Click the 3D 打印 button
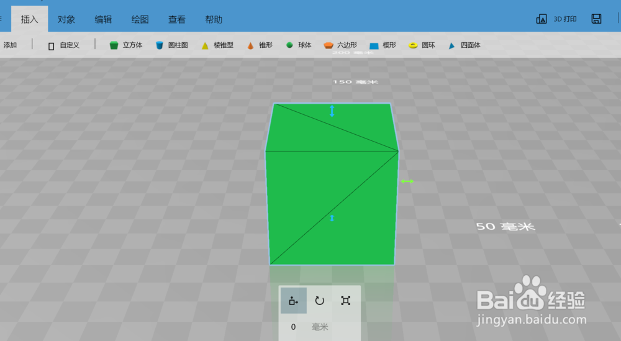The width and height of the screenshot is (621, 341). coord(556,19)
